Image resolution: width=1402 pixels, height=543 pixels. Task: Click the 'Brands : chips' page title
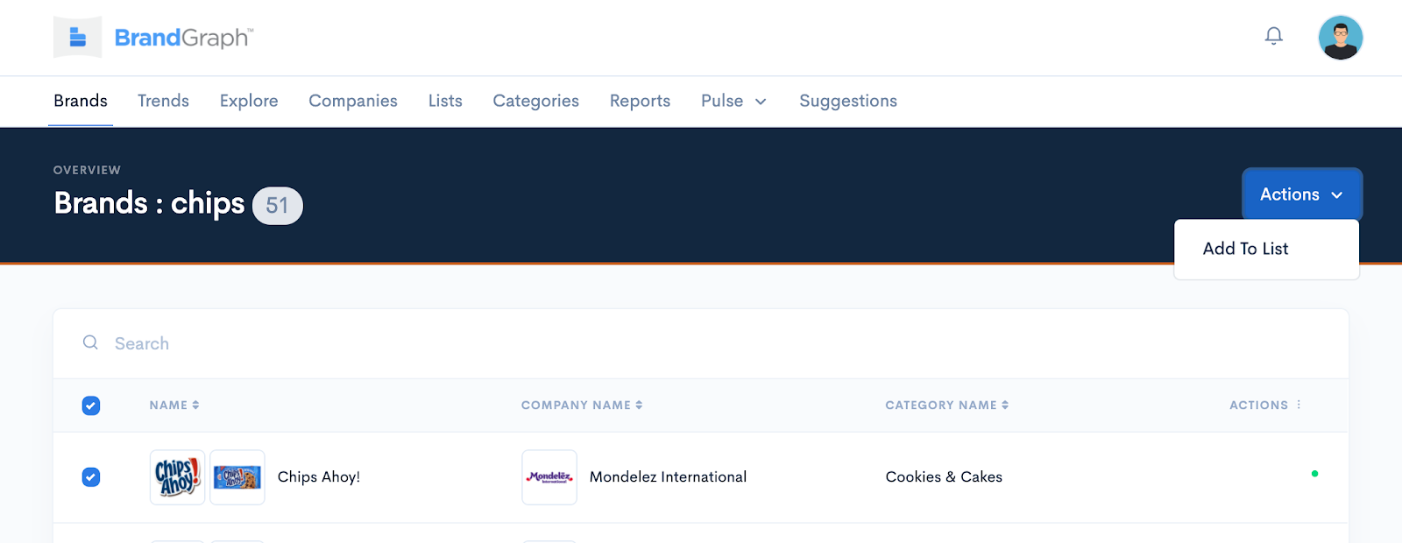point(149,203)
